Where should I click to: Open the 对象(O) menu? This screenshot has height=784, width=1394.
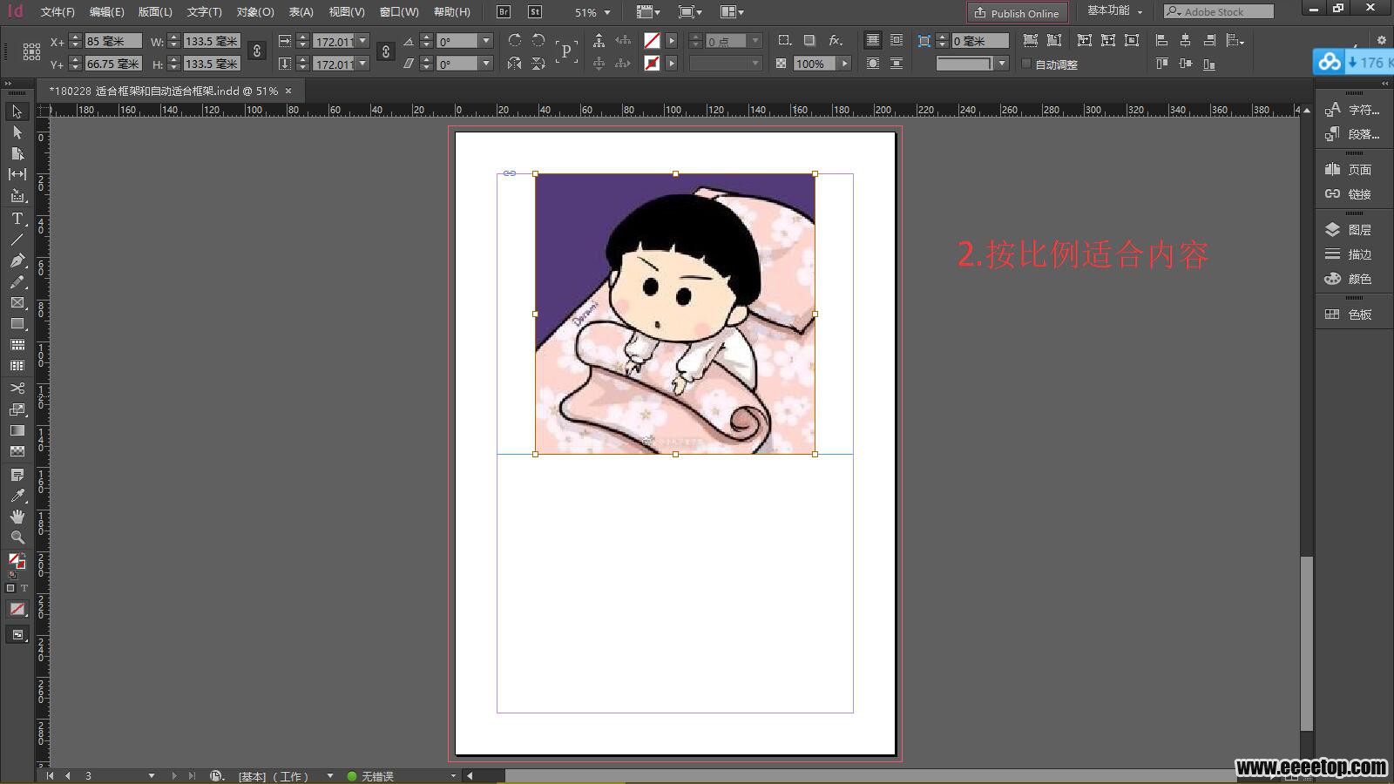pyautogui.click(x=255, y=12)
